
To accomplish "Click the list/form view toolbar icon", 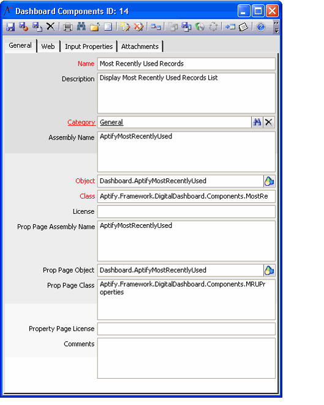I will tap(108, 26).
